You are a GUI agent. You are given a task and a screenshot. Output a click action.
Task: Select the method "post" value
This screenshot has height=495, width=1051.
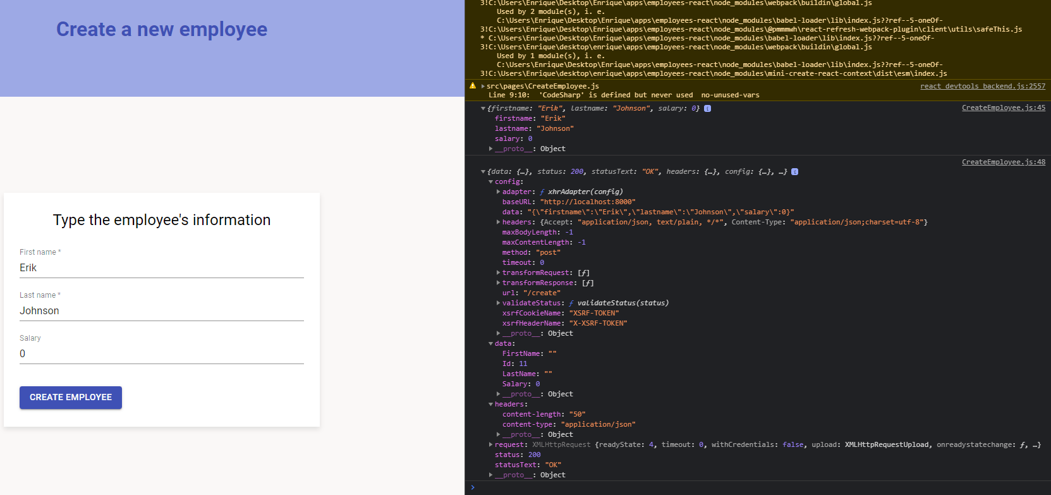[x=548, y=253]
